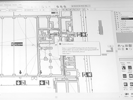Image resolution: width=133 pixels, height=100 pixels.
Task: Click the binoculars find icon in panel
Action: point(119,46)
